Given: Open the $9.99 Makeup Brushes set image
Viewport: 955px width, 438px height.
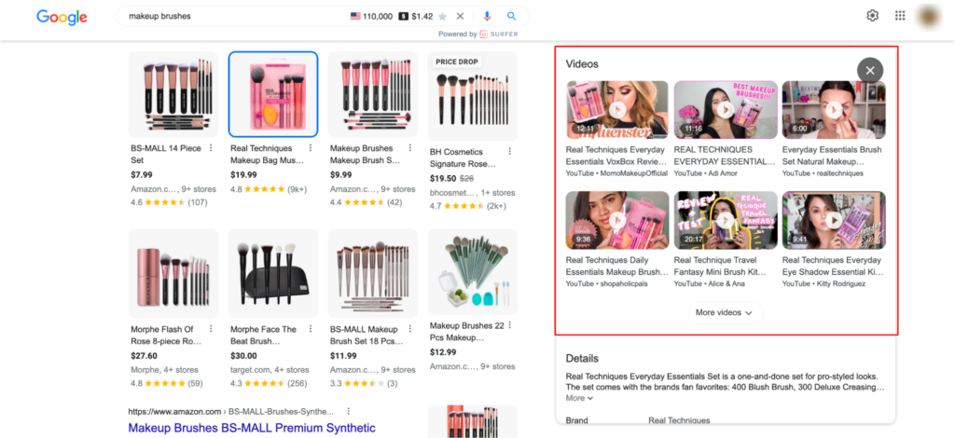Looking at the screenshot, I should tap(373, 94).
